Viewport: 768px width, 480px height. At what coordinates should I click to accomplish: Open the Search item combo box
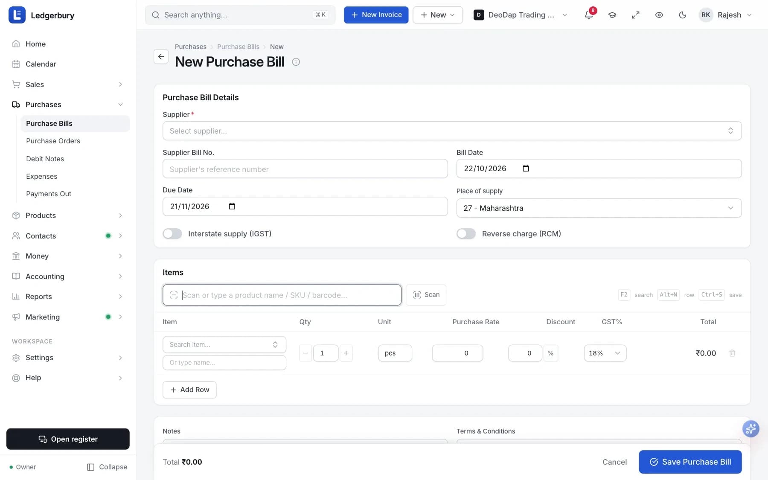click(x=224, y=344)
